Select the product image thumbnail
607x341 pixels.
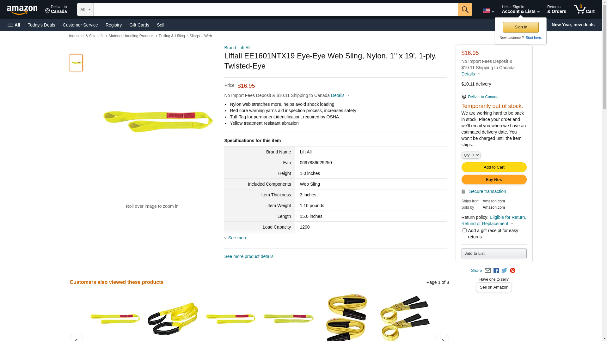coord(76,63)
